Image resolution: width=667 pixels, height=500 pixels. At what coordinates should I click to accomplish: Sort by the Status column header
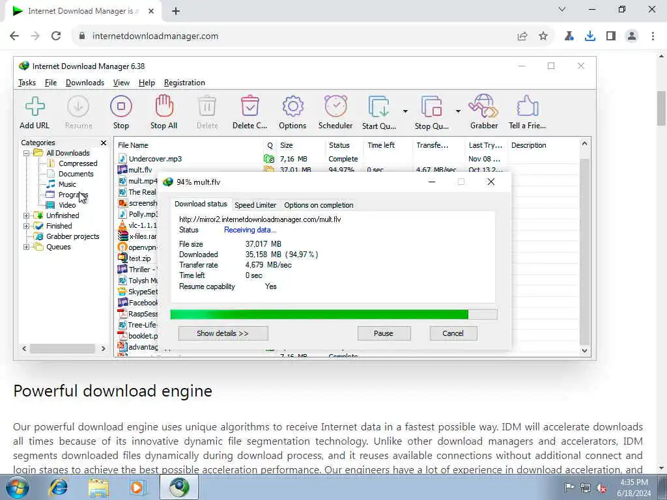click(x=344, y=145)
